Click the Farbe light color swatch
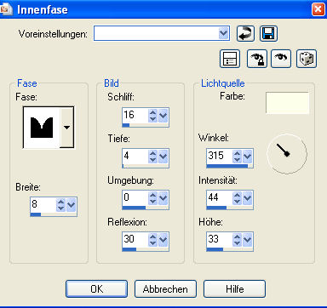 point(287,103)
